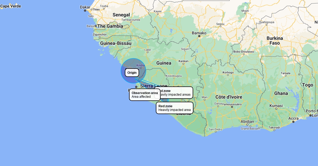Select the Saly town label
The height and width of the screenshot is (166, 318).
coord(91,16)
